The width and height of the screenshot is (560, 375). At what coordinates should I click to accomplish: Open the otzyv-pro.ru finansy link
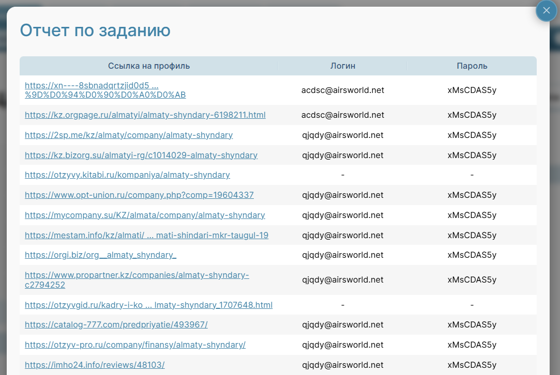[x=135, y=345]
